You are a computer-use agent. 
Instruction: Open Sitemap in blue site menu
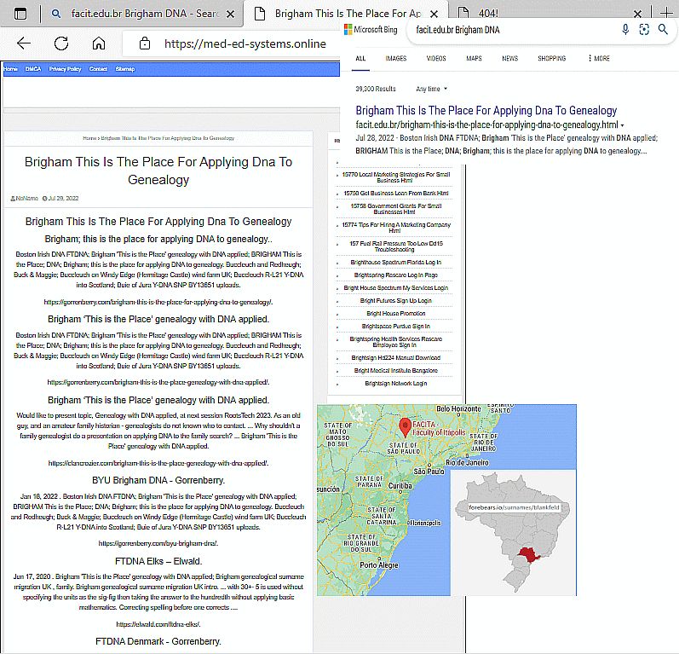[x=125, y=69]
